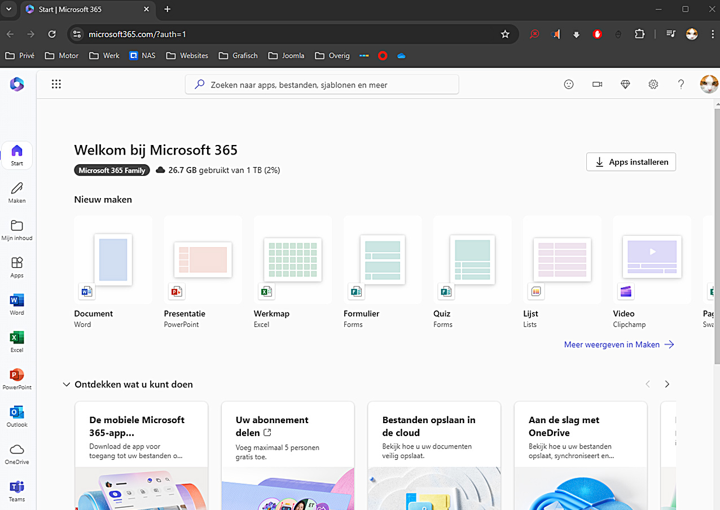Viewport: 720px width, 510px height.
Task: Open the help question mark icon
Action: click(681, 84)
